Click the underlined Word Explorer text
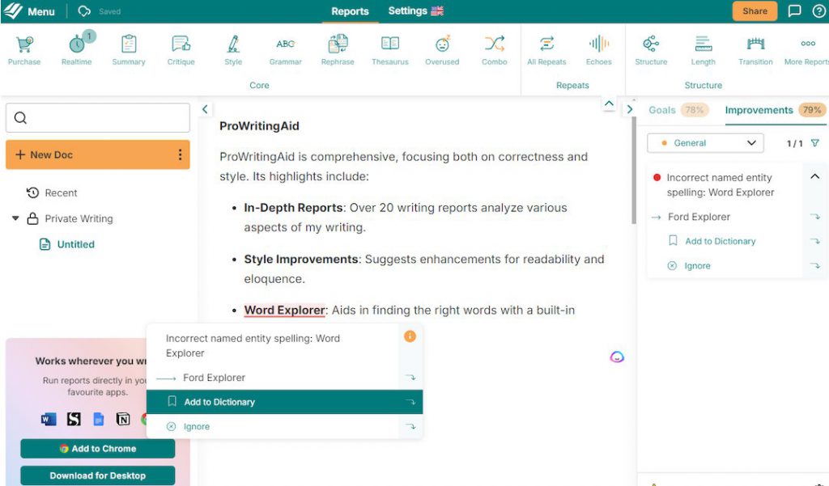 pos(284,310)
